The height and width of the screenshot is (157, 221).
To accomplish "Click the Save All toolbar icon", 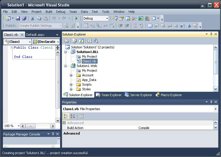I will 24,18.
